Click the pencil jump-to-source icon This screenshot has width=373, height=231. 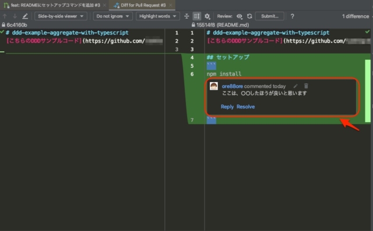[x=25, y=16]
